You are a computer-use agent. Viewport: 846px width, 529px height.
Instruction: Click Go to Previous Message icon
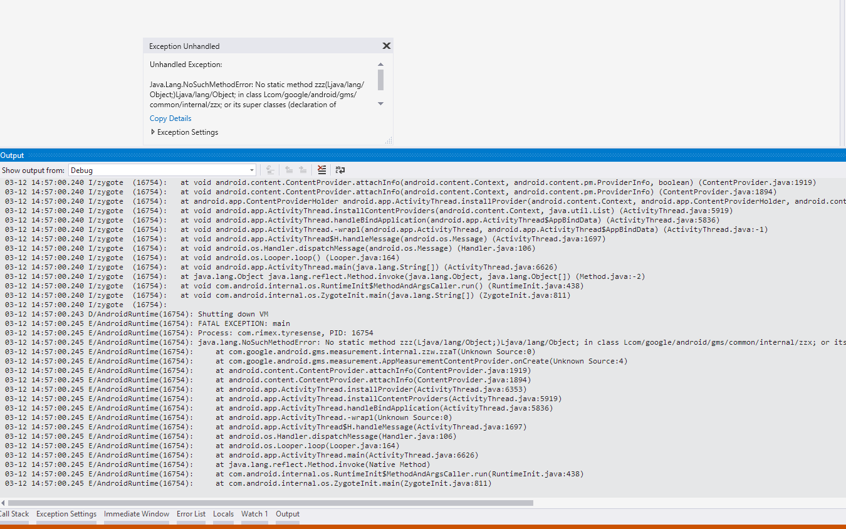[x=289, y=170]
